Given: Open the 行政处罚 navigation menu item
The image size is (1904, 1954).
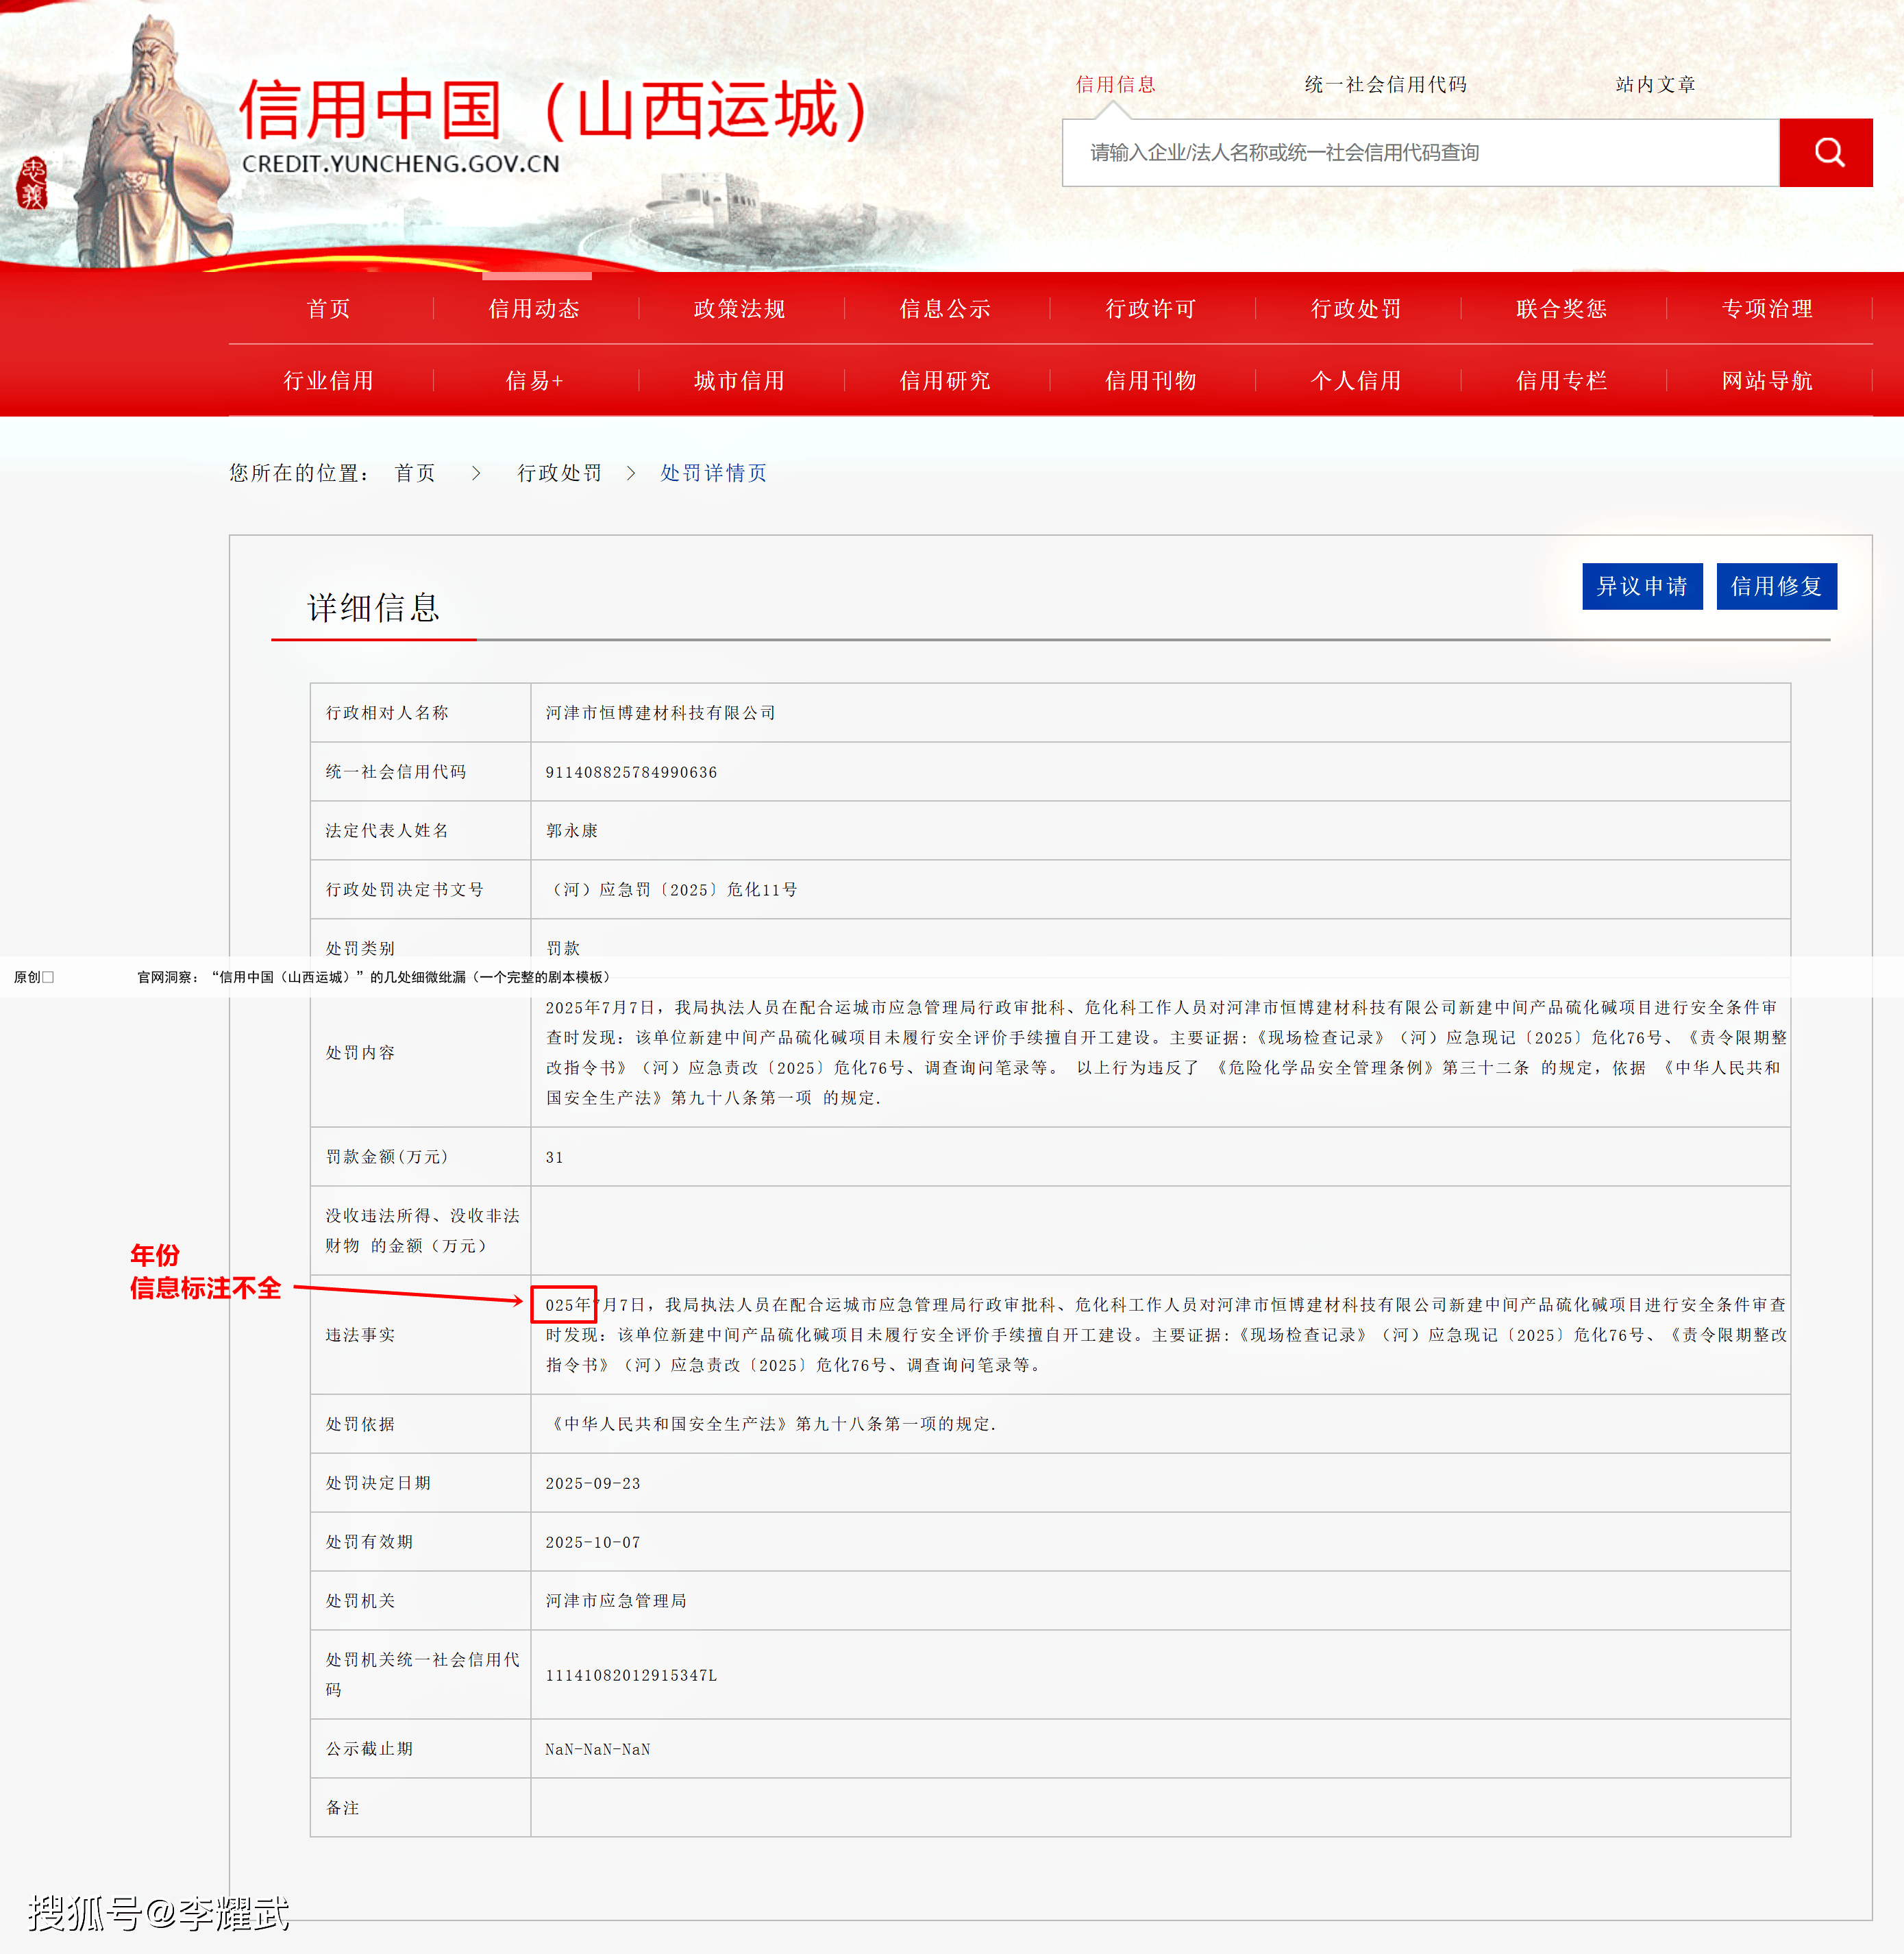Looking at the screenshot, I should [x=1356, y=308].
